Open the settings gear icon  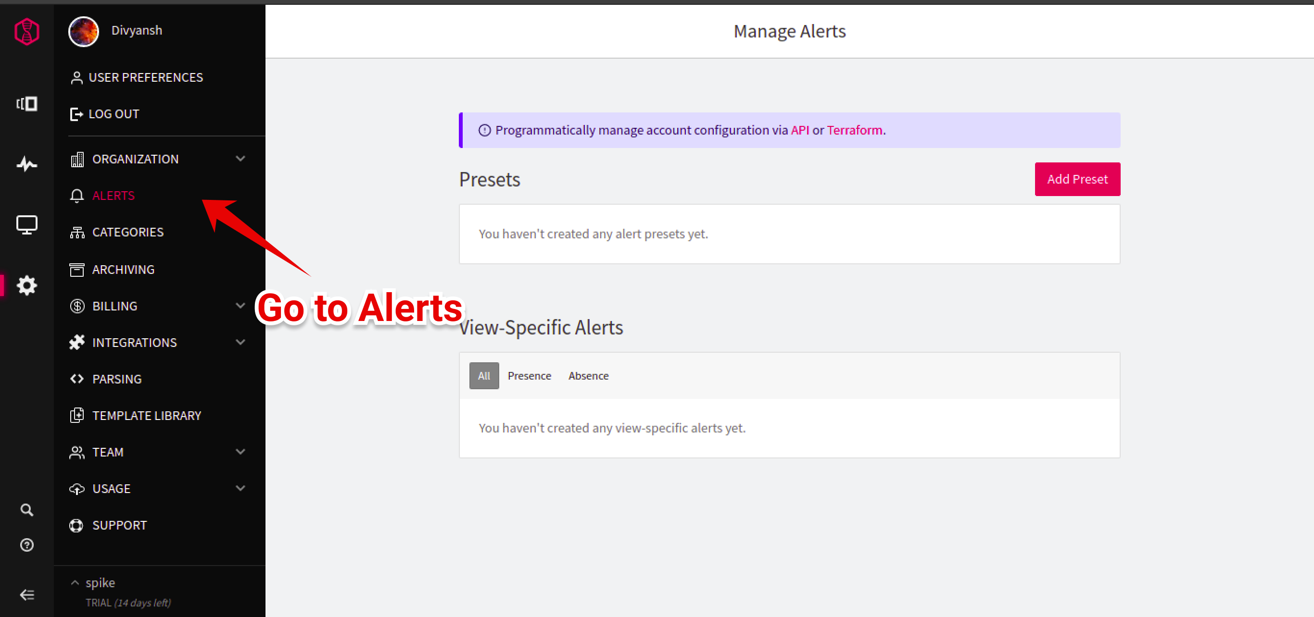pos(26,285)
